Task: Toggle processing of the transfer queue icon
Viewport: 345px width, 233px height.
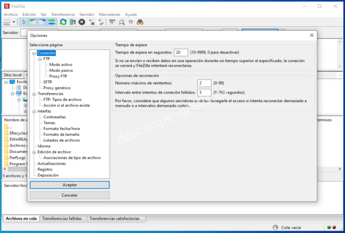Action: point(73,22)
